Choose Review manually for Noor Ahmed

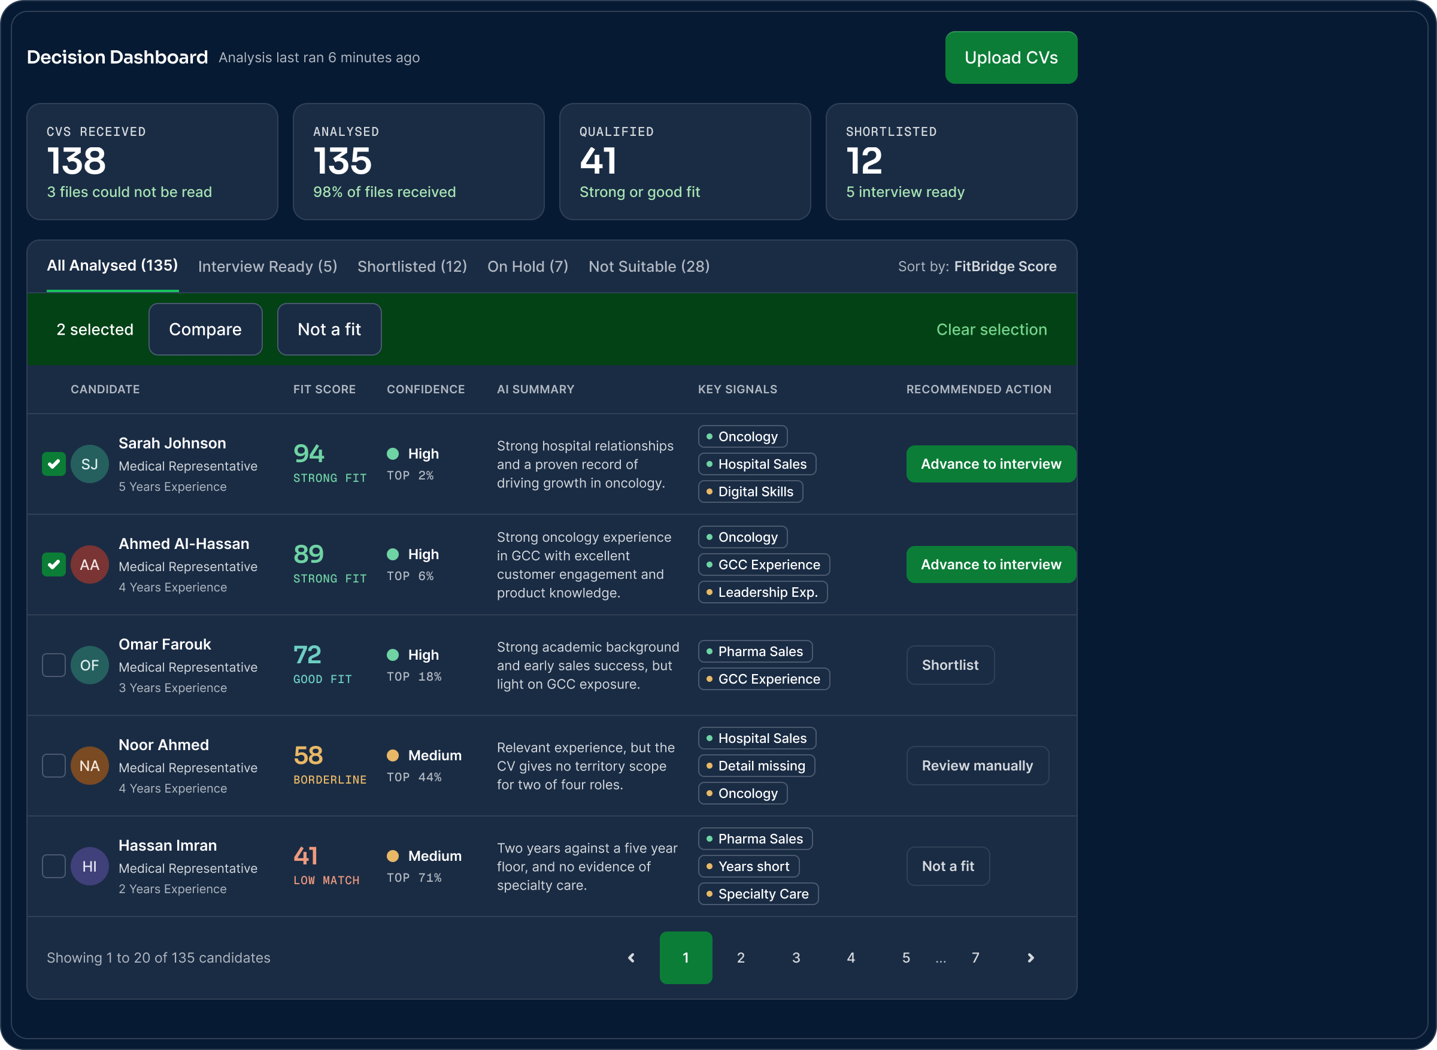pyautogui.click(x=978, y=765)
